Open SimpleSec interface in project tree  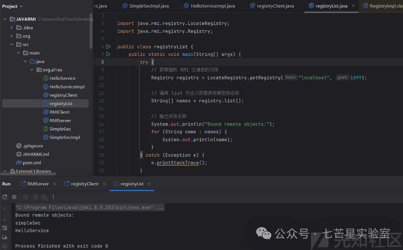60,129
